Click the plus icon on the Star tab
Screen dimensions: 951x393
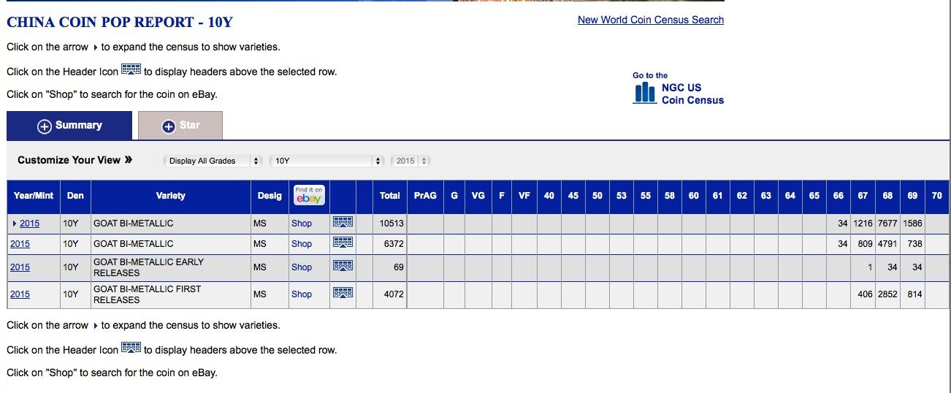168,126
